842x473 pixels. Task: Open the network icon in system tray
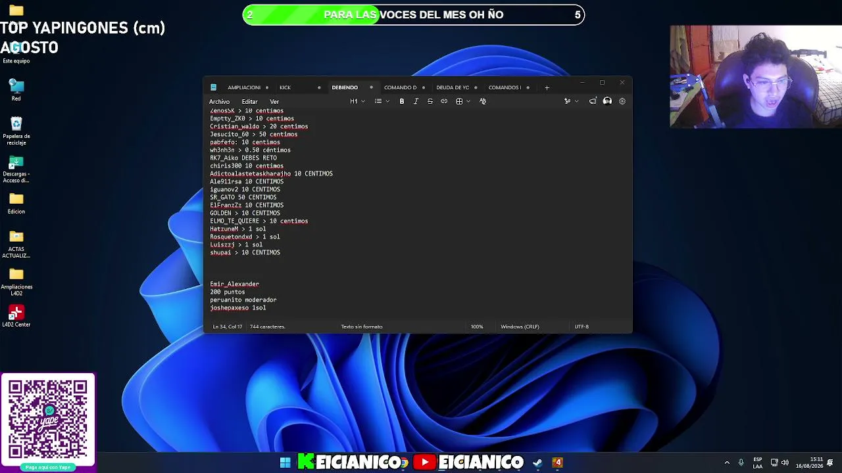[x=774, y=462]
